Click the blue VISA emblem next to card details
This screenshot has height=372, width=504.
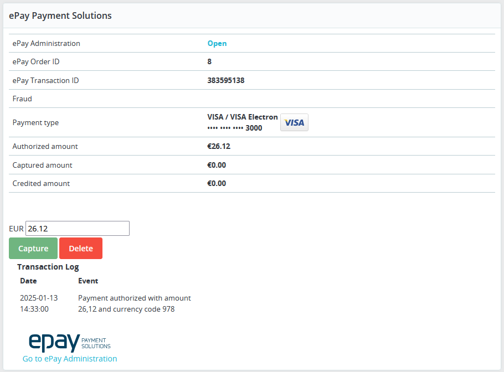294,122
